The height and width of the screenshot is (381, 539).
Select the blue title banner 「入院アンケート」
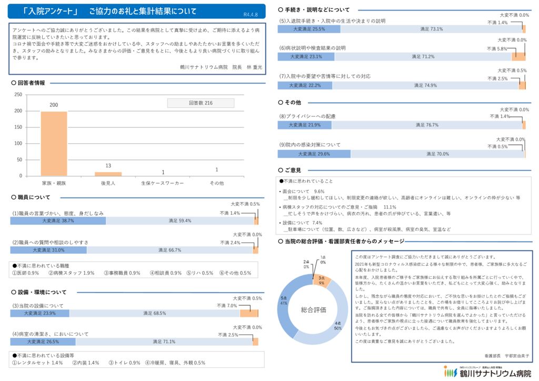[x=137, y=11]
